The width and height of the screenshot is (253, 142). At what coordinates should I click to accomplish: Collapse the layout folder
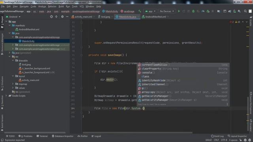(13, 76)
